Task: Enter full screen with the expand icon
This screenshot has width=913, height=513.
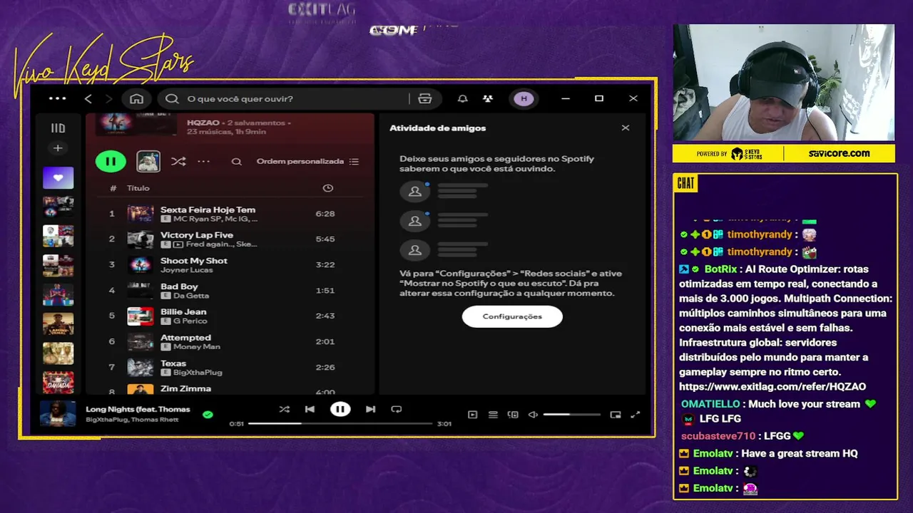Action: 636,415
